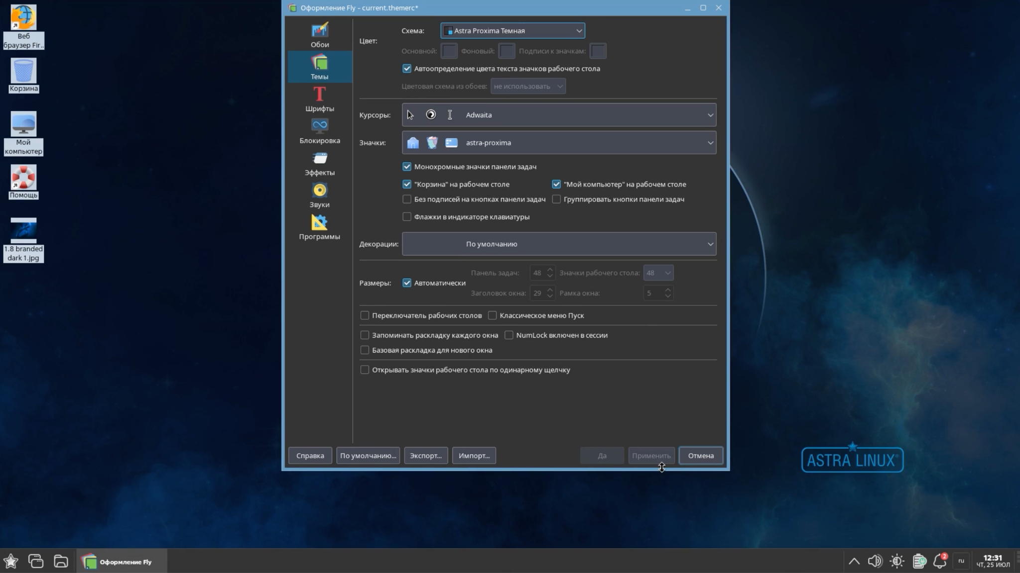Select the Шрифты fonts icon in sidebar
This screenshot has height=573, width=1020.
coord(319,94)
